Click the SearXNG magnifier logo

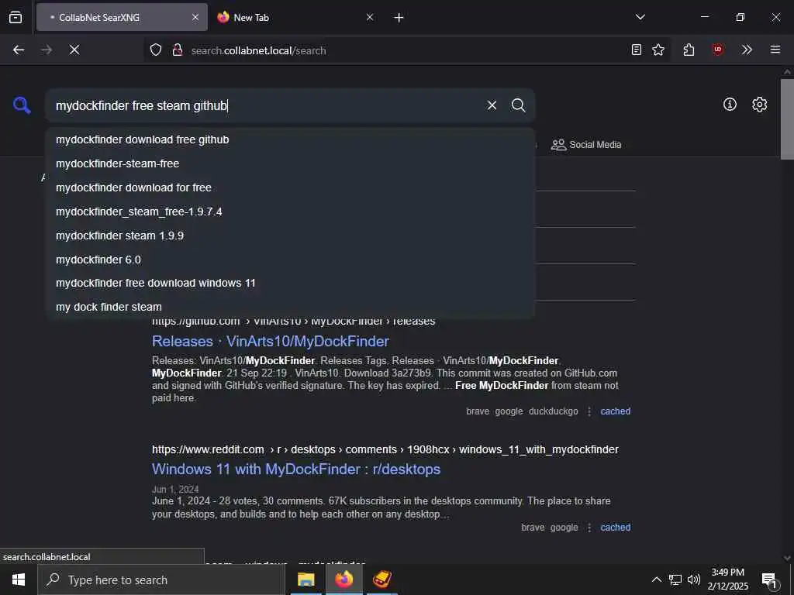click(22, 105)
